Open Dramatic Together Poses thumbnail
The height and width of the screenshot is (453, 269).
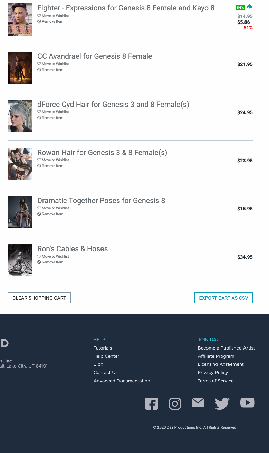tap(20, 212)
